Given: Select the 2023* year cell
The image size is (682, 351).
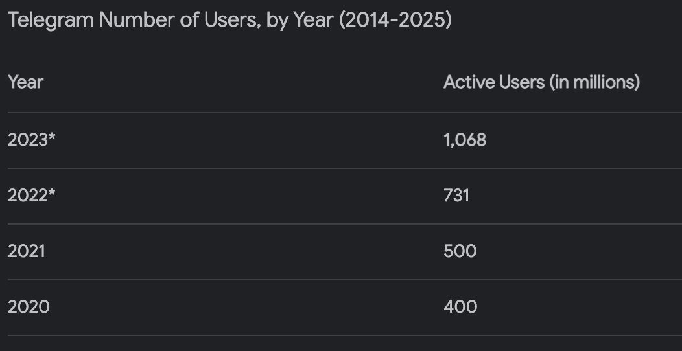Looking at the screenshot, I should point(29,139).
